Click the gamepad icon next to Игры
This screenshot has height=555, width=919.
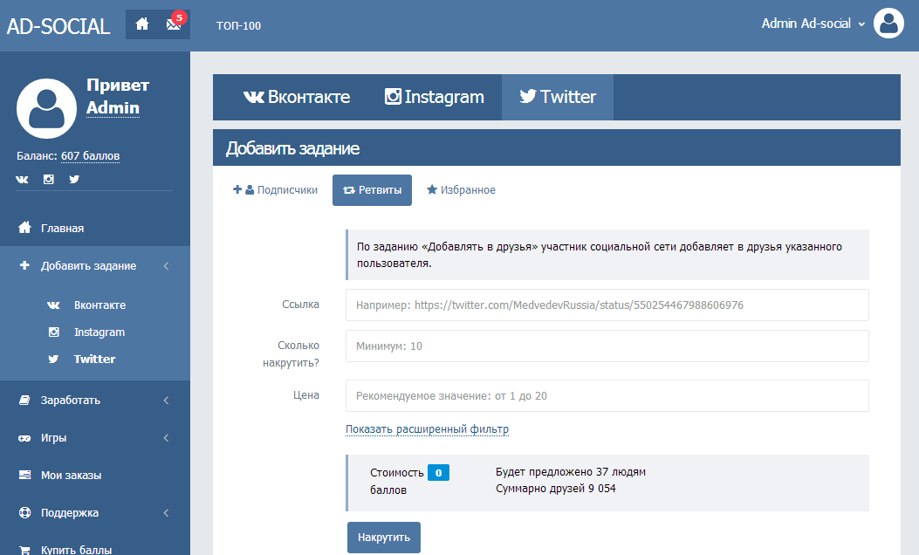24,438
